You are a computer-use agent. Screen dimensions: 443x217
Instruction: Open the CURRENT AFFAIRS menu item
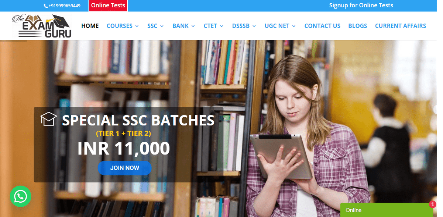point(401,26)
